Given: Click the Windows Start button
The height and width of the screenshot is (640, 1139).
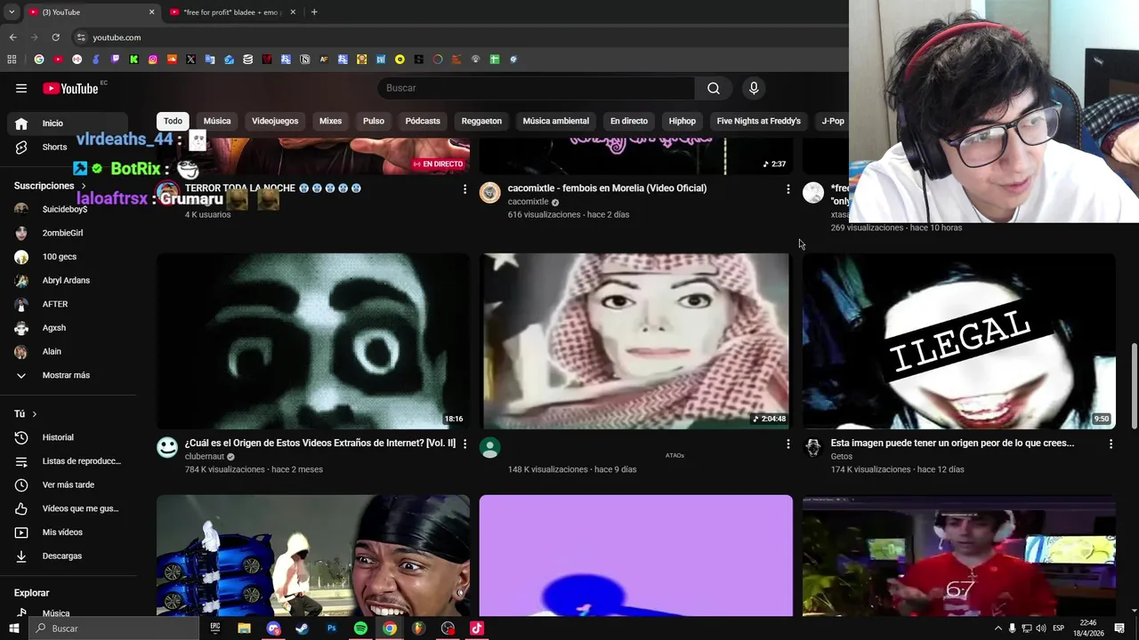Looking at the screenshot, I should pos(13,628).
